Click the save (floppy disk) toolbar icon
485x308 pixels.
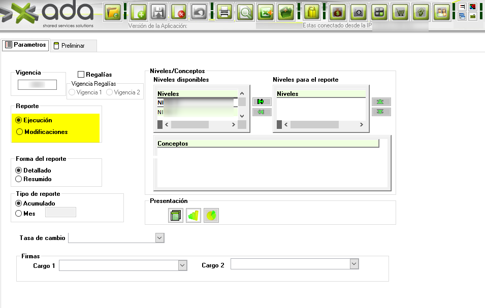(x=159, y=12)
